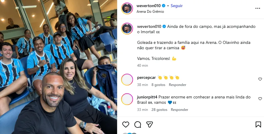
Task: Open the Arena Do Grêmio location link
Action: 150,12
